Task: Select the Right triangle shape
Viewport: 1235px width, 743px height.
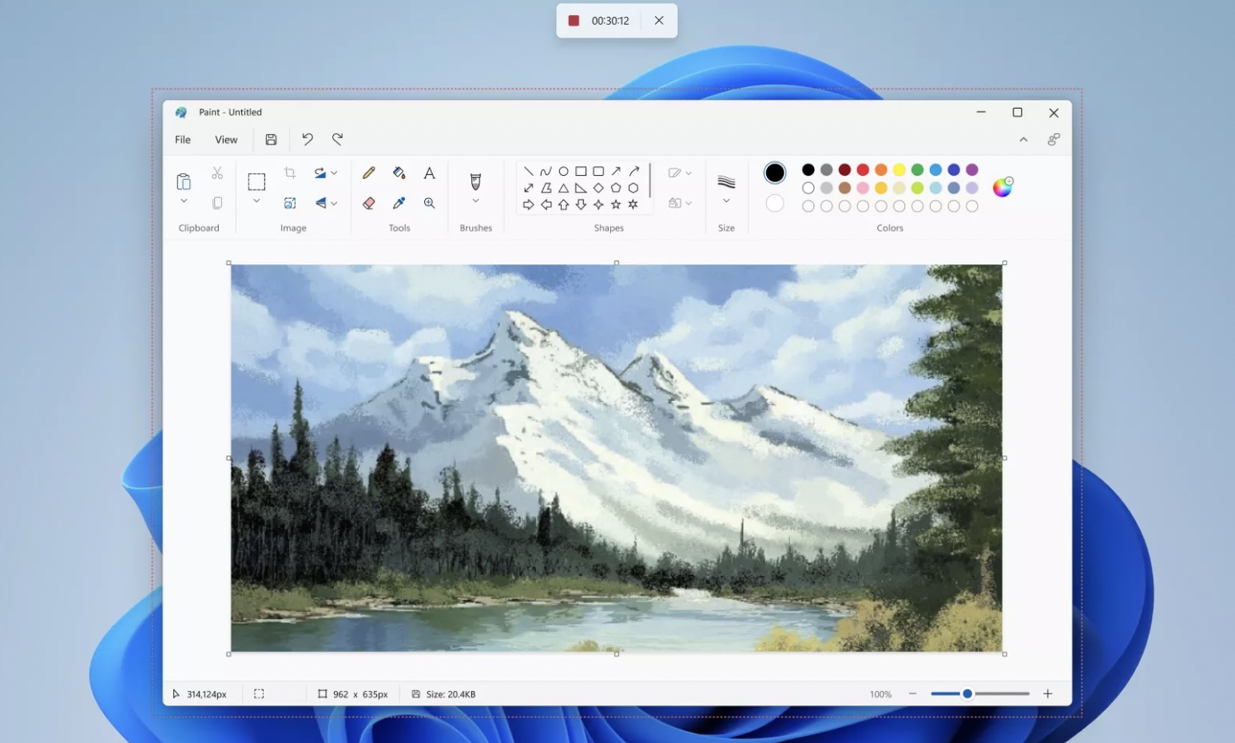Action: [x=581, y=188]
